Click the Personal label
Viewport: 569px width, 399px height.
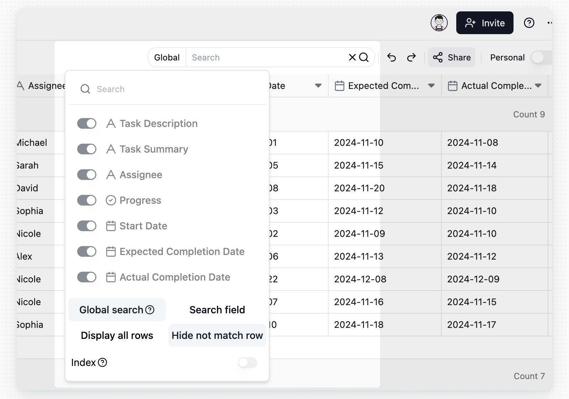[507, 58]
